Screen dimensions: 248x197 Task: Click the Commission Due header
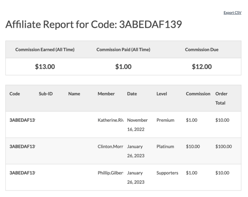pyautogui.click(x=202, y=50)
